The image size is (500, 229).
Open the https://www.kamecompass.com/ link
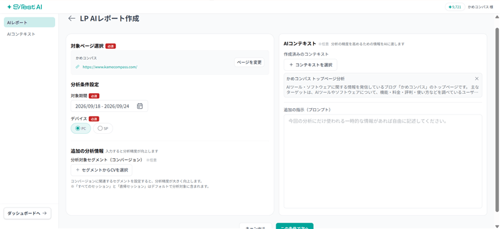click(x=110, y=67)
